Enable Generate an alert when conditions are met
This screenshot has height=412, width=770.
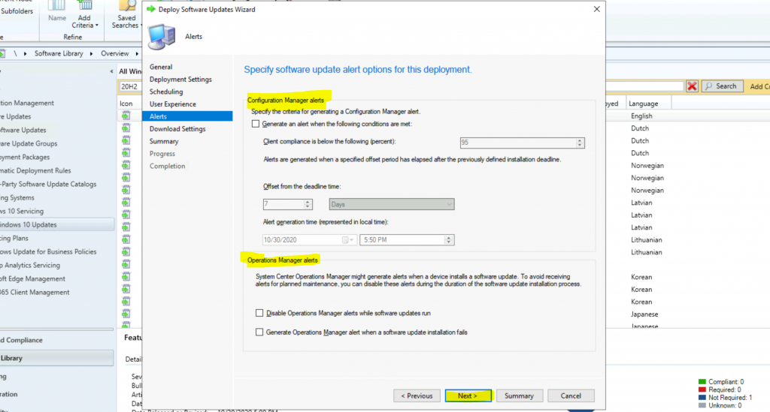[256, 124]
